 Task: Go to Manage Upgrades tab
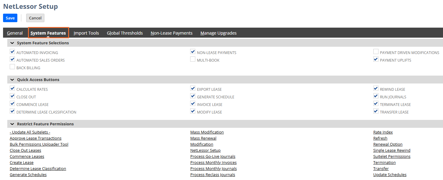click(218, 33)
